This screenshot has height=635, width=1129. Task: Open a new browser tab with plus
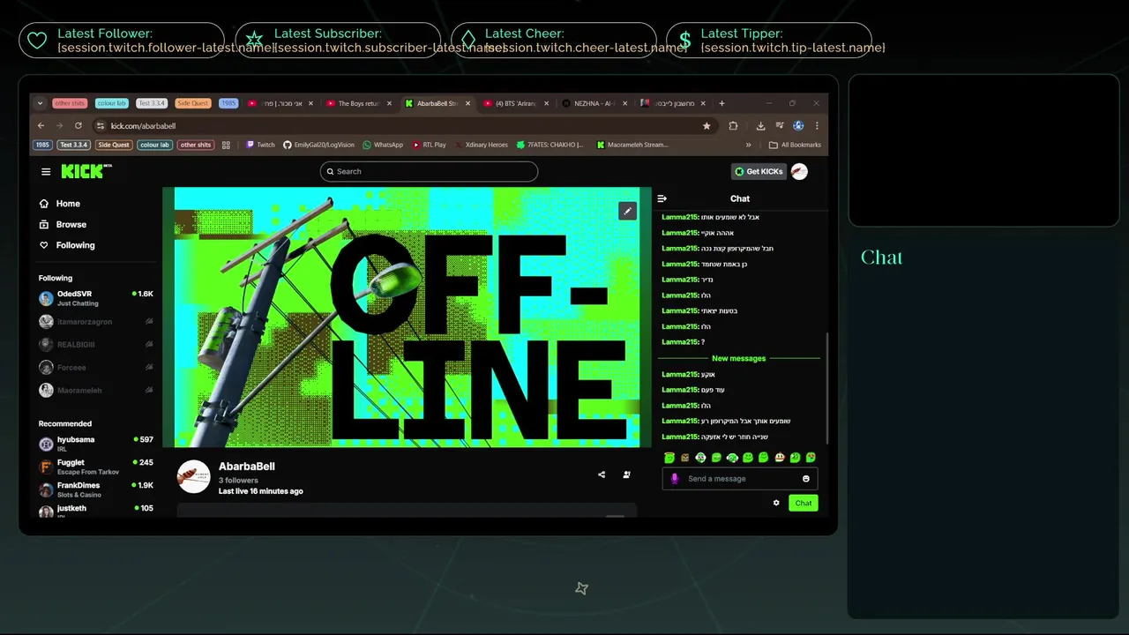(722, 103)
